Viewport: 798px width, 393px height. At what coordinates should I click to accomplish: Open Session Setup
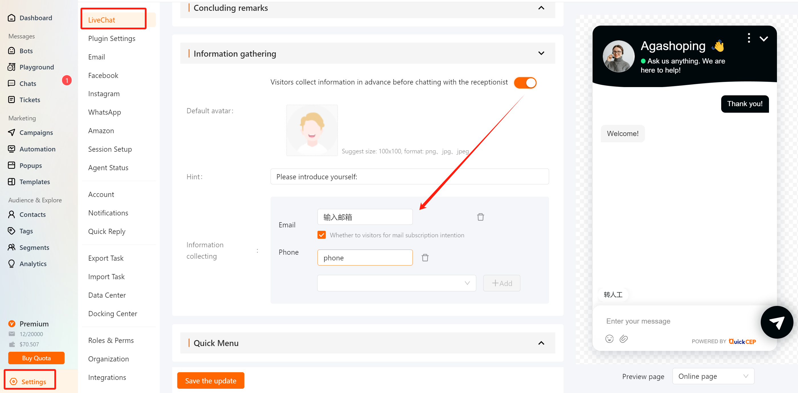point(110,149)
